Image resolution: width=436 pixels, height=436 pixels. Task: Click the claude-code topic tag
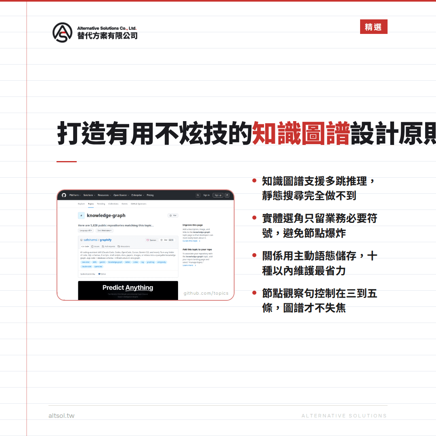click(x=86, y=267)
